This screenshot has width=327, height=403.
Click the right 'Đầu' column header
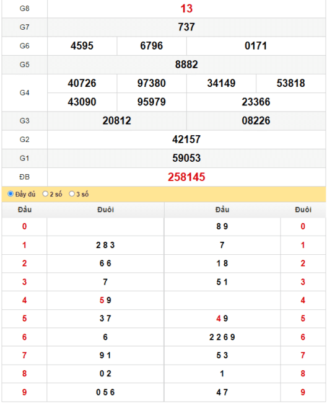222,210
